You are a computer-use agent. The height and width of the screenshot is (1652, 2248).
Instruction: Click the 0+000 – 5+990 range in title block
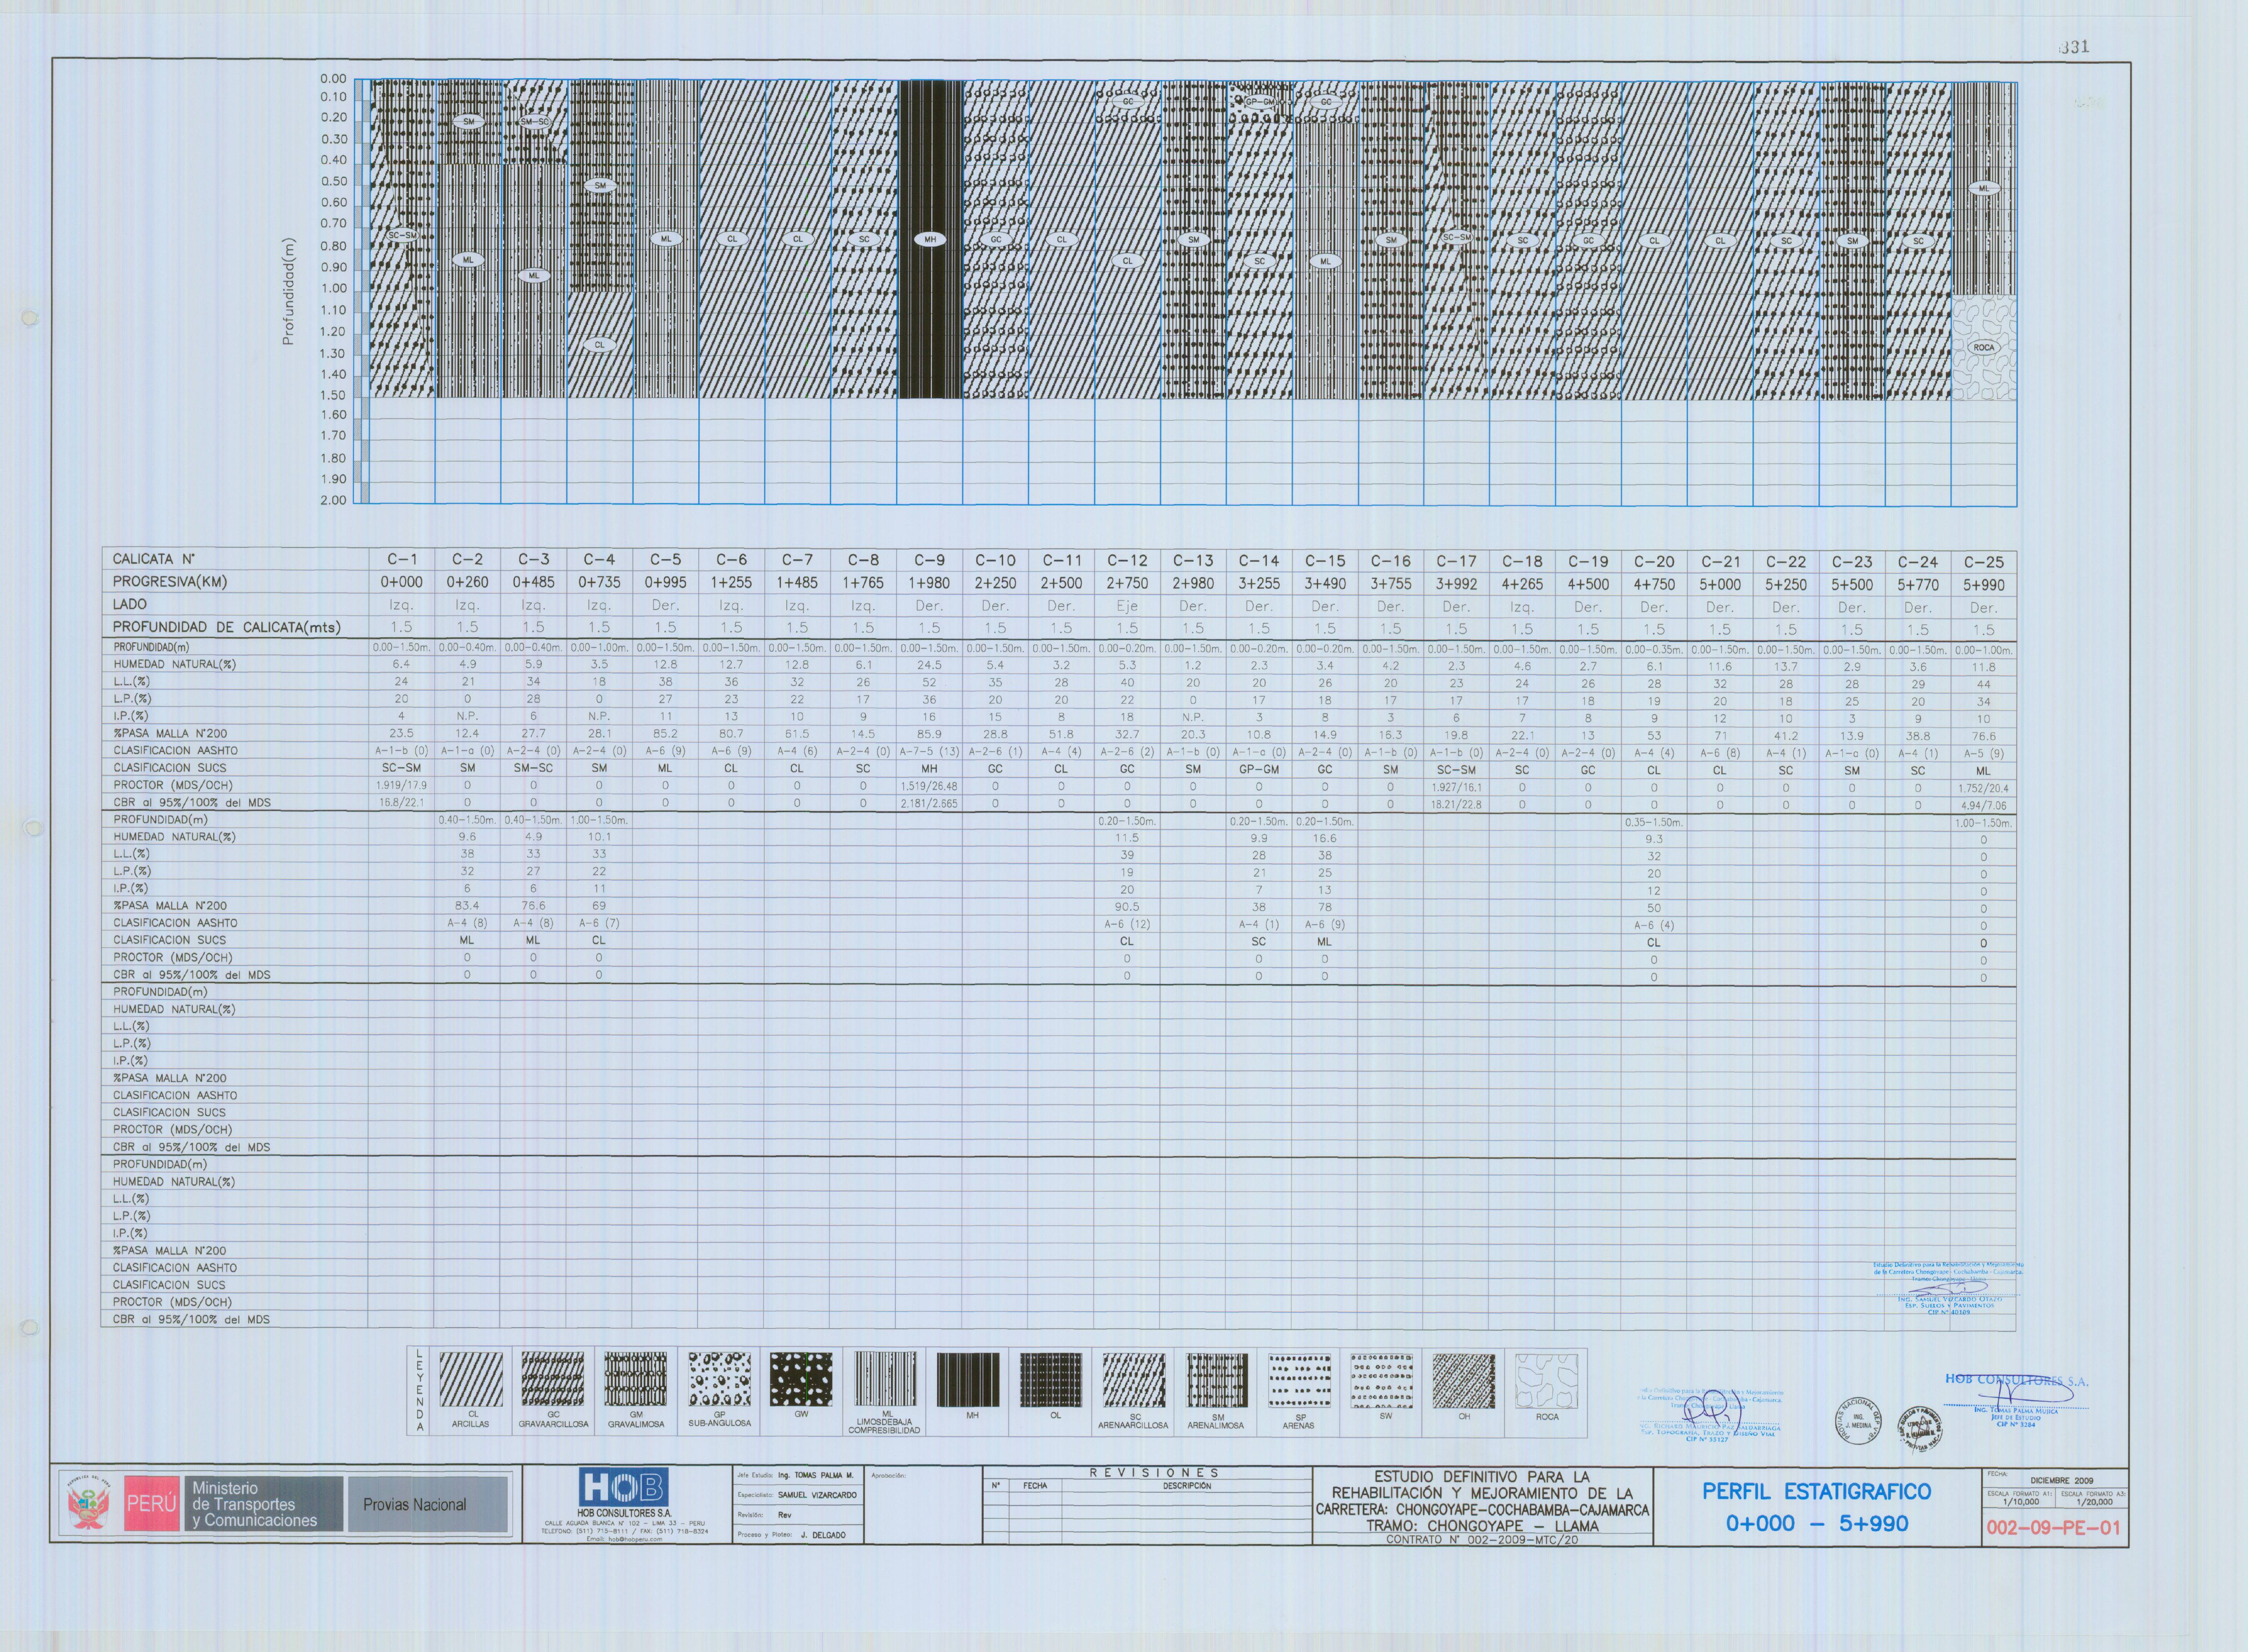click(1817, 1524)
